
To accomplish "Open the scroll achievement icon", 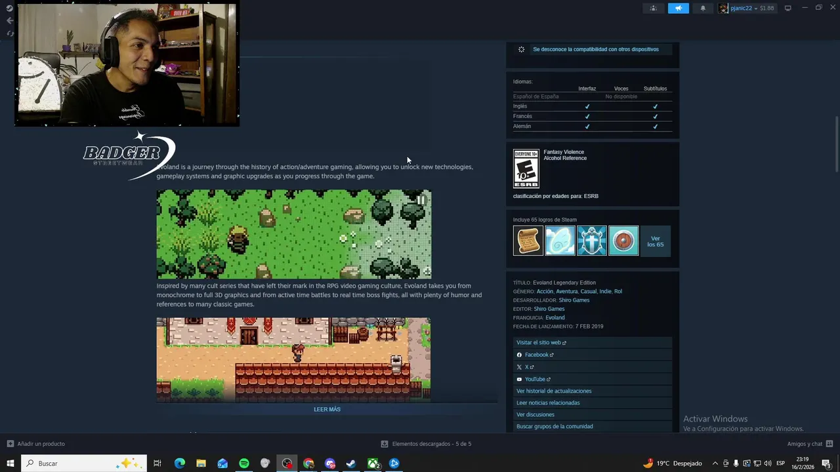I will [528, 241].
